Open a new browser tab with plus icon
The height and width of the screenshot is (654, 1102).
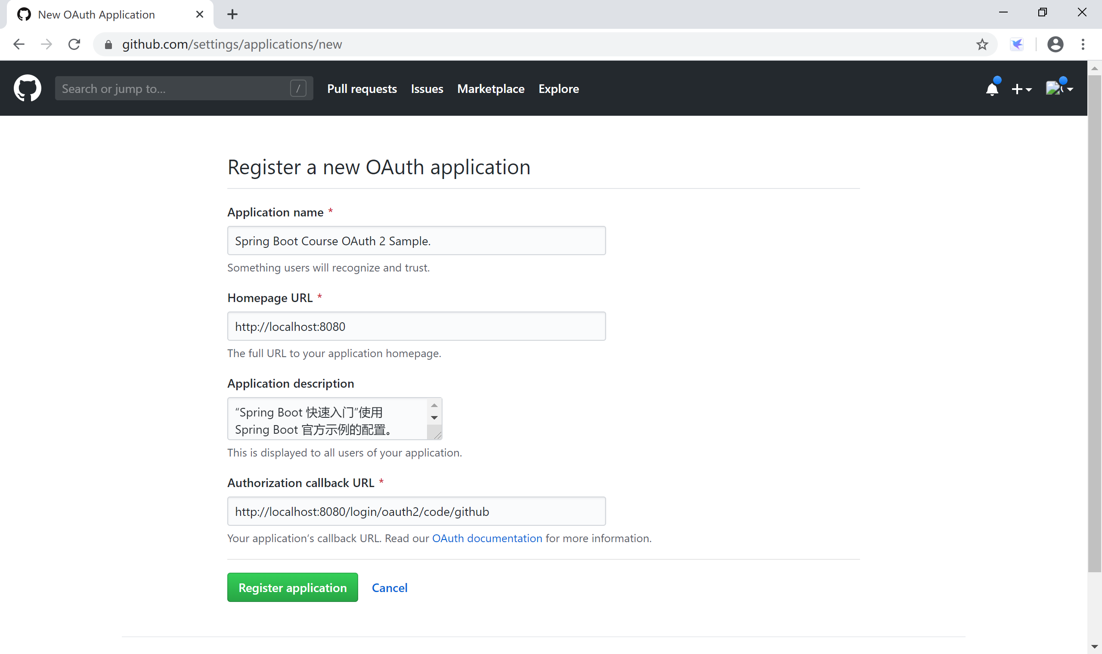pos(232,15)
